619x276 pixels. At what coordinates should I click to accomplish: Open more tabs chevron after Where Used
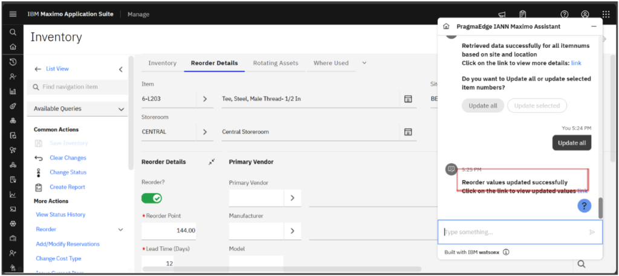coord(364,63)
